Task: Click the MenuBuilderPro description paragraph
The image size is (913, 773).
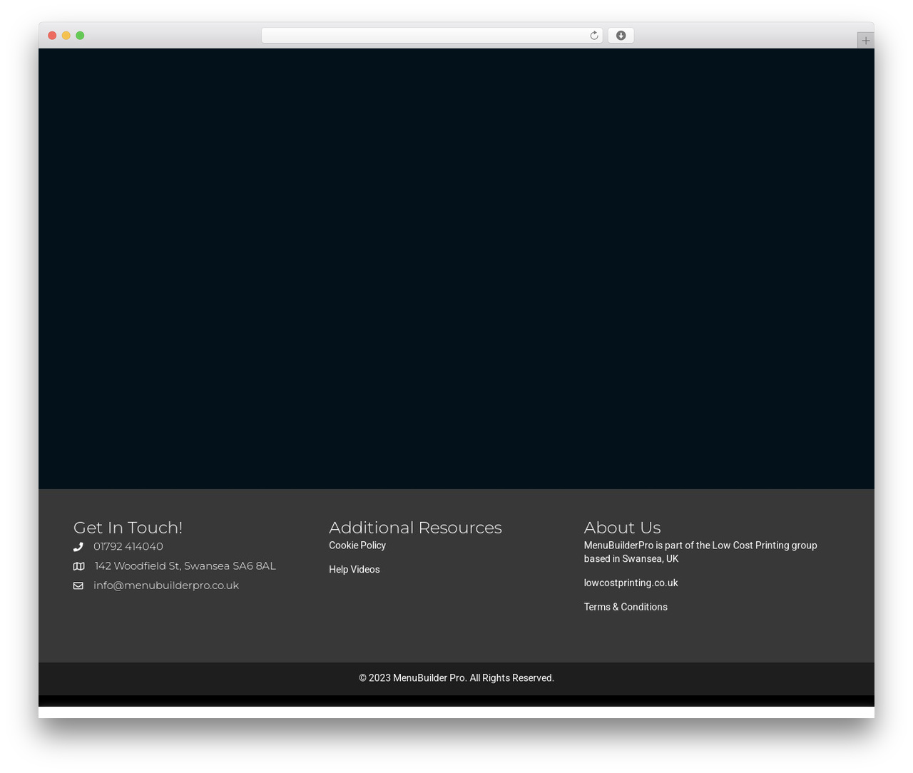Action: click(700, 552)
